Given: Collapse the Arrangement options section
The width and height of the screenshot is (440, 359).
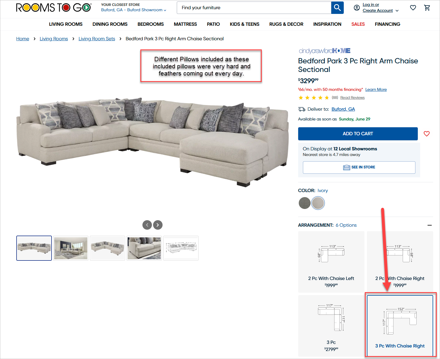Looking at the screenshot, I should (x=430, y=225).
